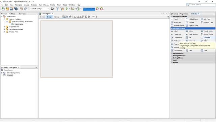Image resolution: width=216 pixels, height=122 pixels.
Task: Click the Preview Design icon
Action: 70,17
